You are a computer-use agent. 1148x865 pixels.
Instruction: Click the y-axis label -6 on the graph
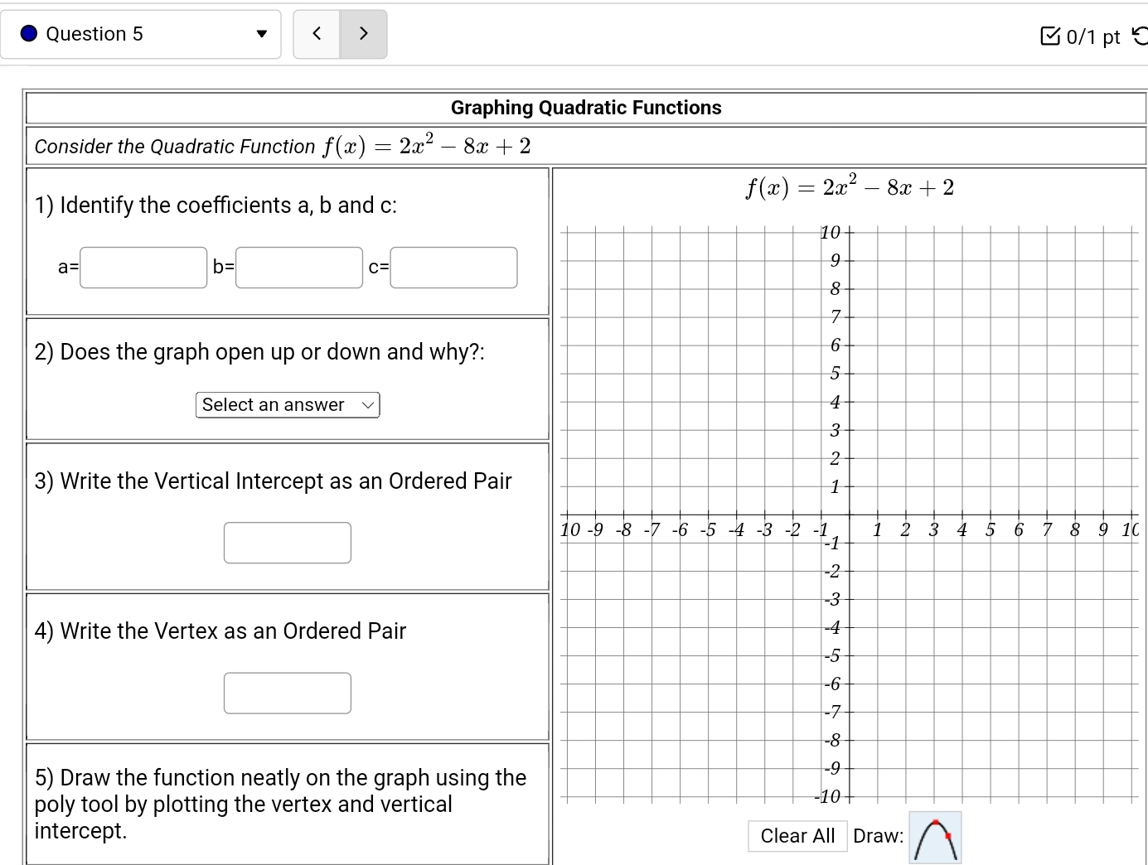coord(832,684)
